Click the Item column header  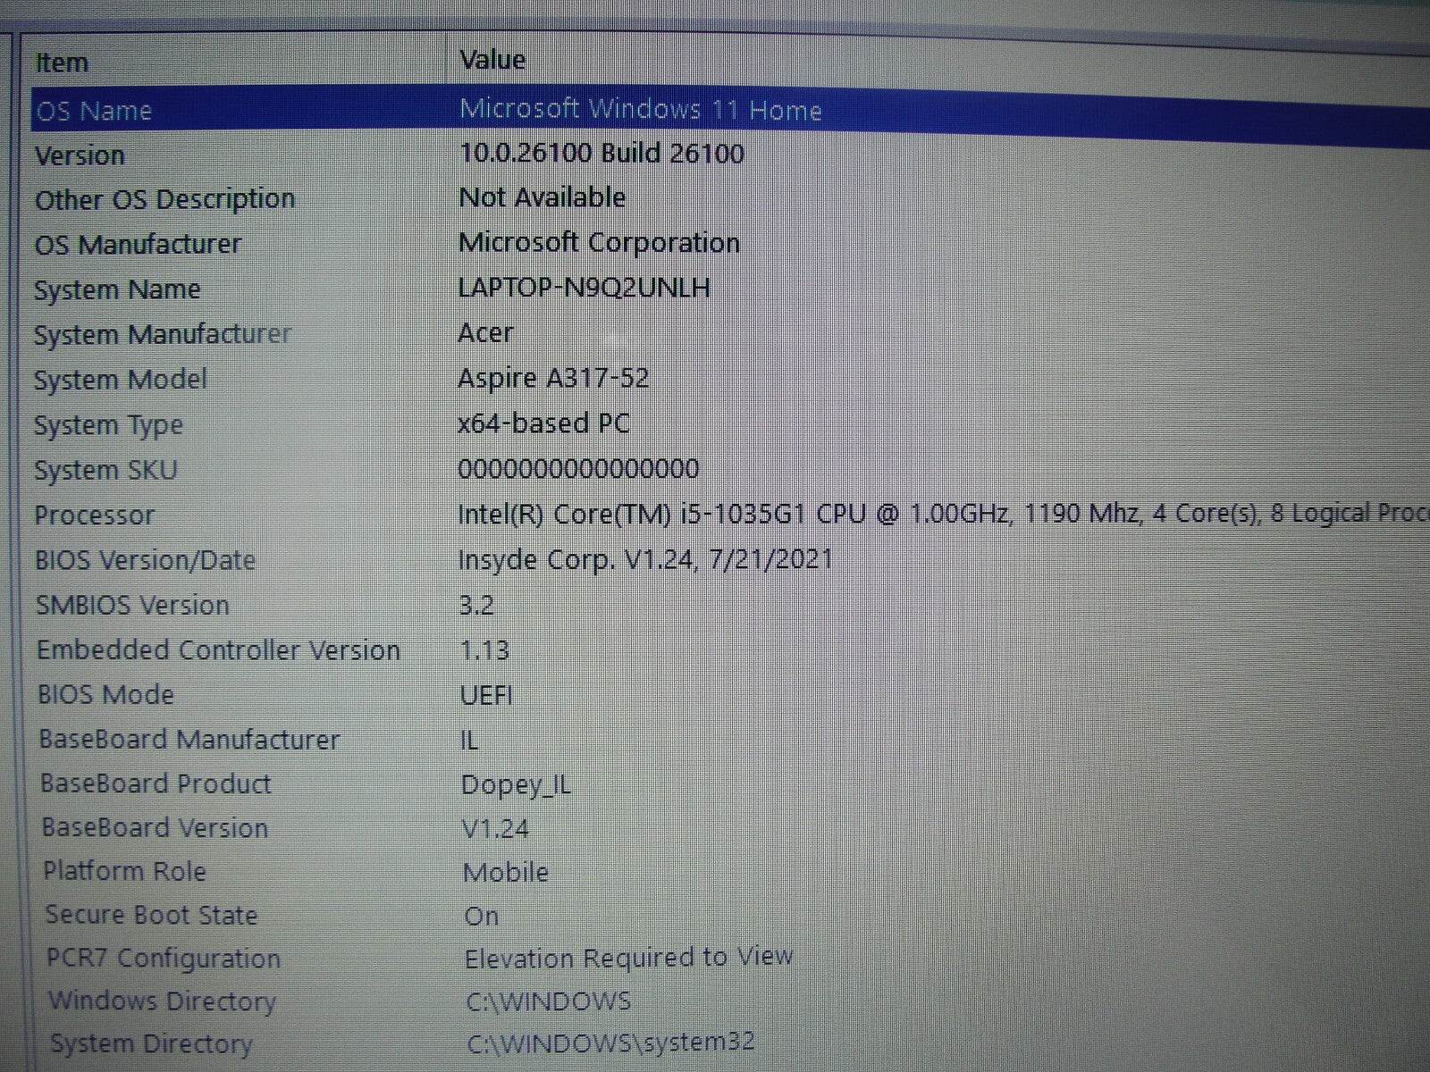[x=62, y=61]
